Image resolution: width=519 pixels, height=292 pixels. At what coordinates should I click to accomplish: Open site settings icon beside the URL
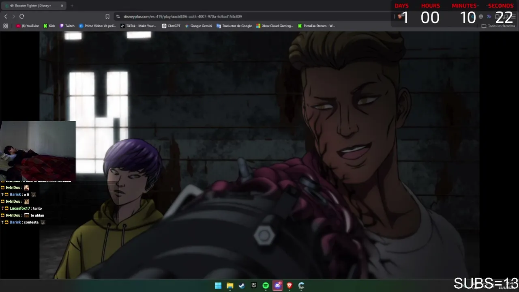tap(118, 16)
